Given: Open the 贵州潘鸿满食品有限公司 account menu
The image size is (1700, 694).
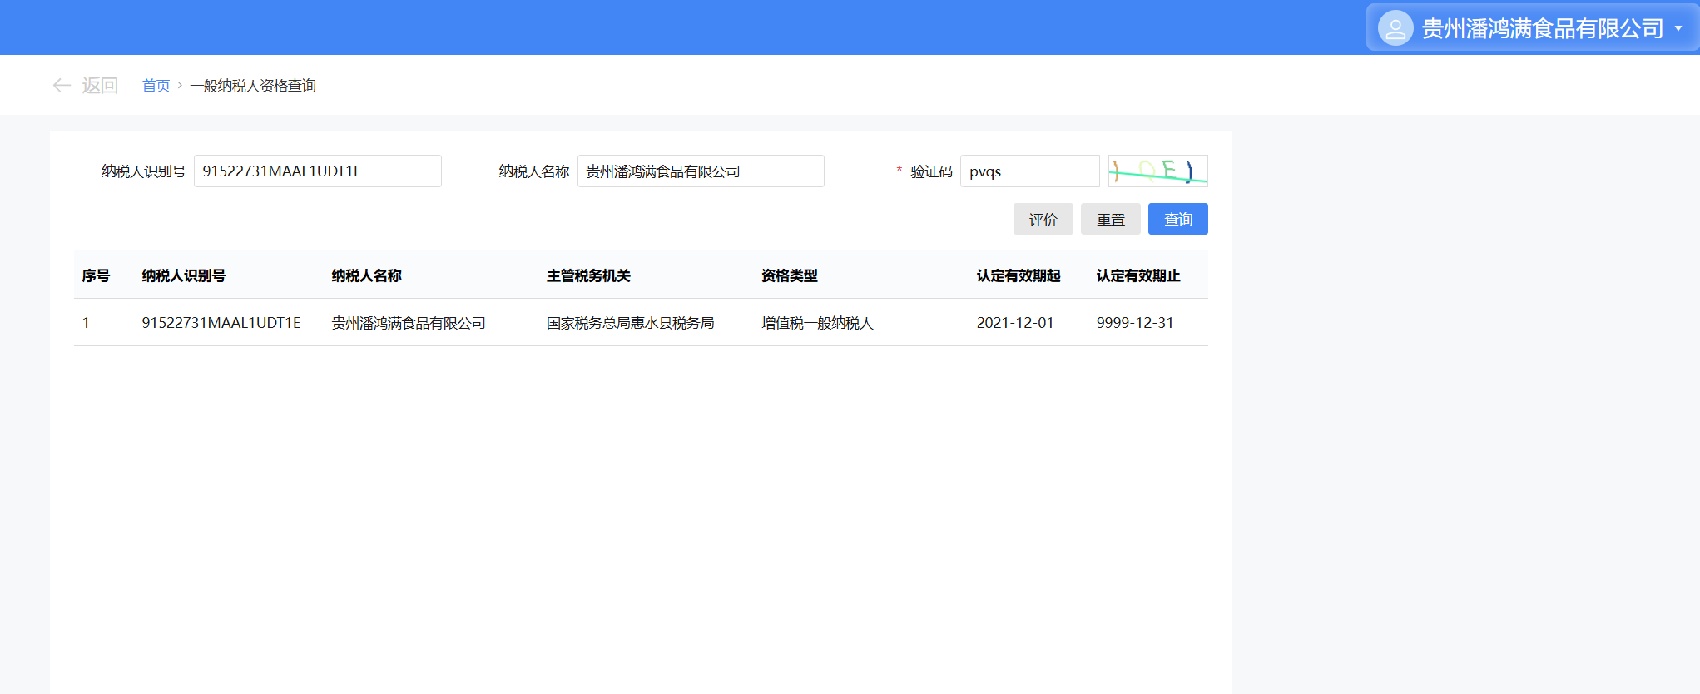Looking at the screenshot, I should pyautogui.click(x=1542, y=28).
